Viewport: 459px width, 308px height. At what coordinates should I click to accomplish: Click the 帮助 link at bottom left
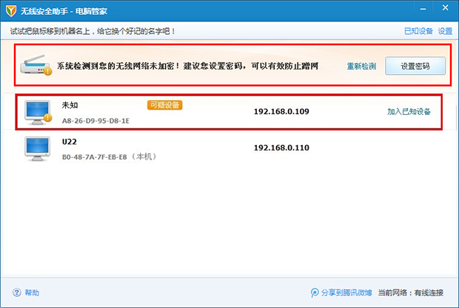click(x=32, y=292)
